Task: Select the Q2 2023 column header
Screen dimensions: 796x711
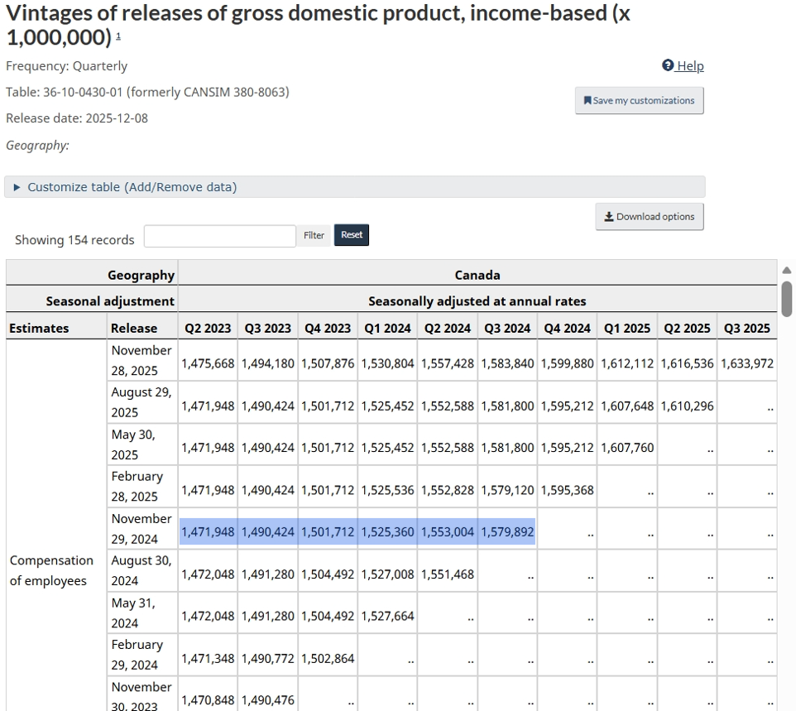Action: [207, 327]
